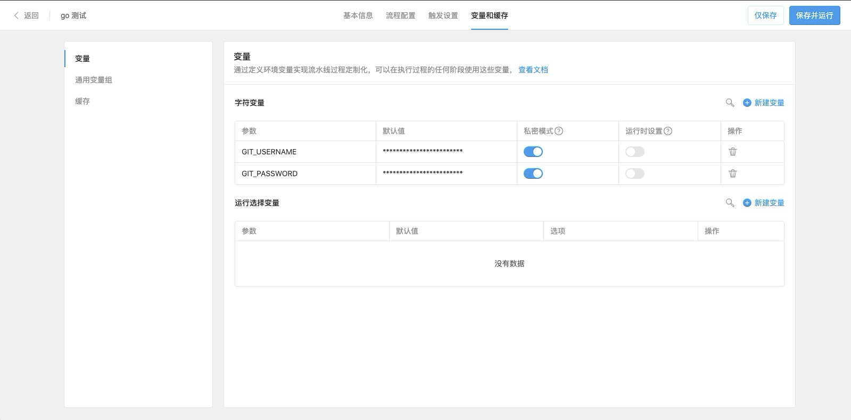Screen dimensions: 851x420
Task: Open 缓存 in left sidebar
Action: point(82,101)
